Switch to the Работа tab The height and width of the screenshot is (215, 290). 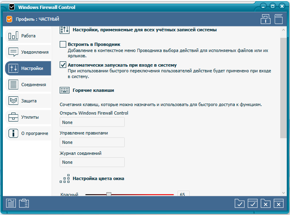point(28,36)
